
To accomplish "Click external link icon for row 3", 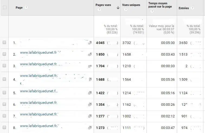I will pyautogui.click(x=90, y=66).
